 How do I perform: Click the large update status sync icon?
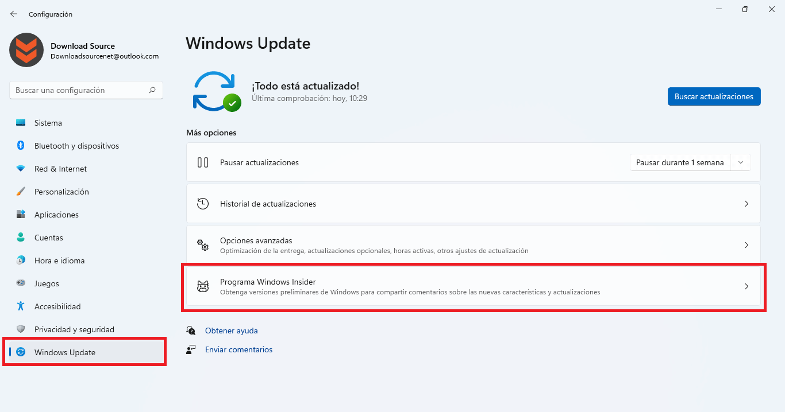click(x=217, y=91)
